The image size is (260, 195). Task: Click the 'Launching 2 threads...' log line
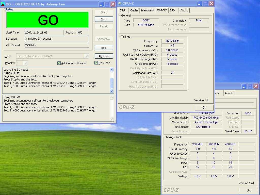[x=18, y=70]
